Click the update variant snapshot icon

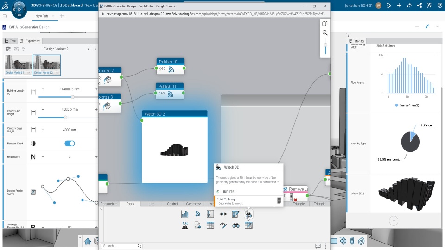(17, 49)
